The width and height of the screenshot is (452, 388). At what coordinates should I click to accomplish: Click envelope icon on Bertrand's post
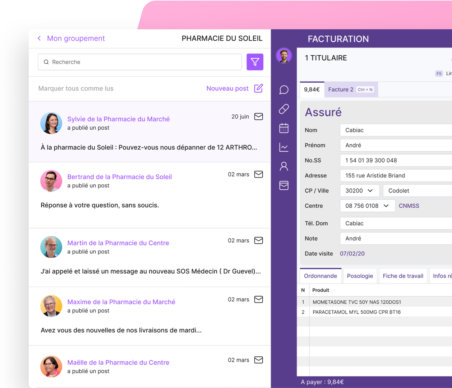pos(258,174)
